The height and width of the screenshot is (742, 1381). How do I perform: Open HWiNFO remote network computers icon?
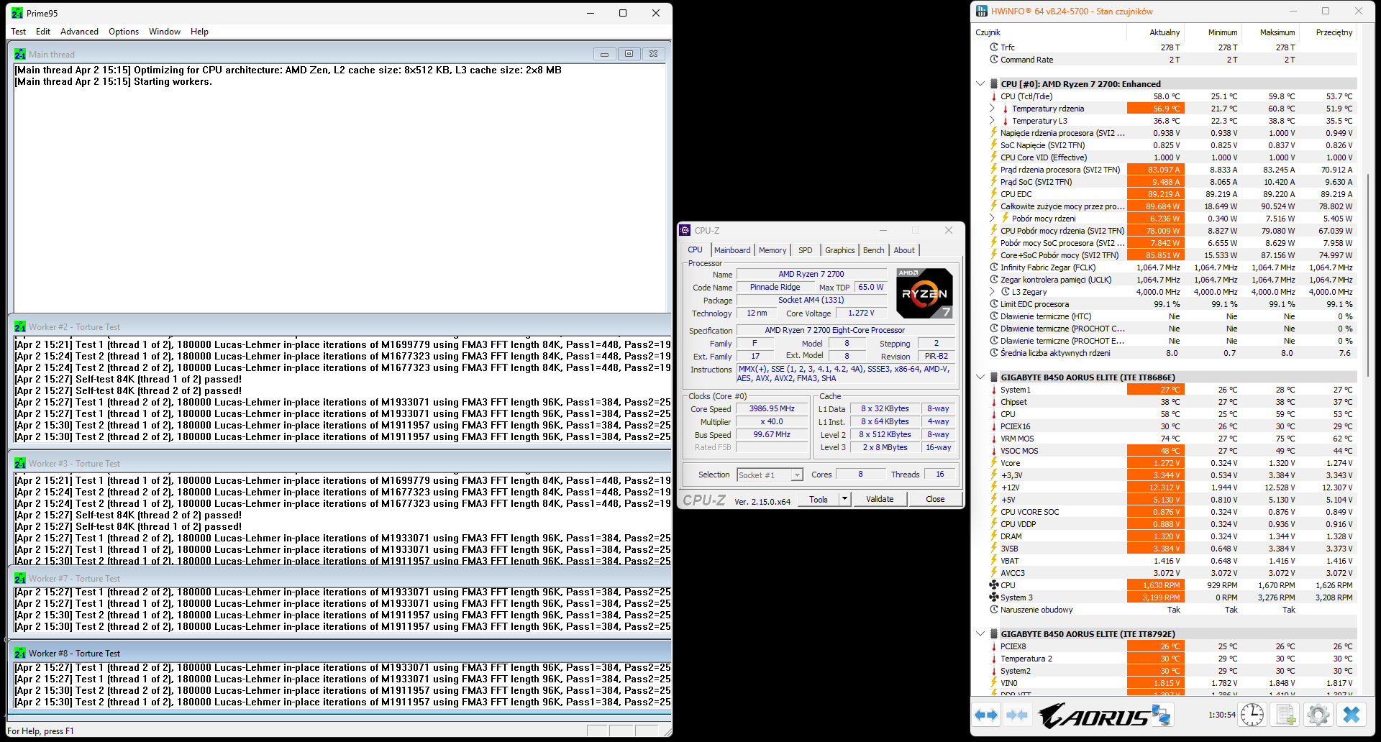1161,715
